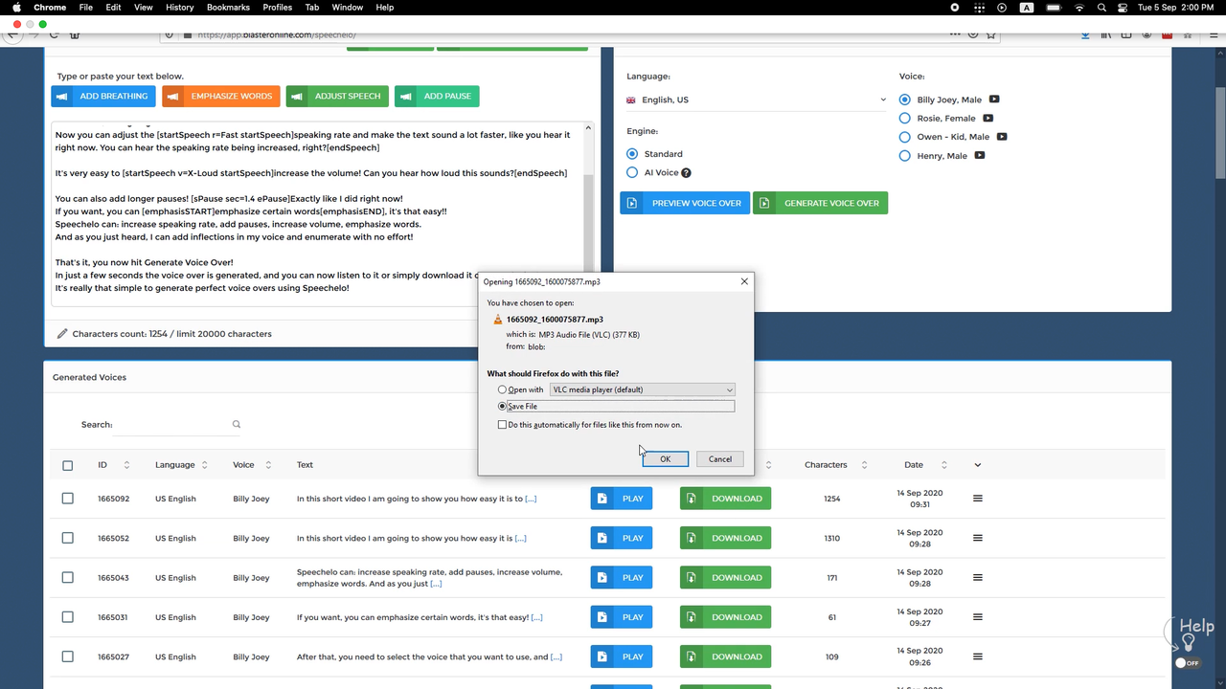Image resolution: width=1226 pixels, height=689 pixels.
Task: Open the hamburger menu icon for row 1665052
Action: 978,538
